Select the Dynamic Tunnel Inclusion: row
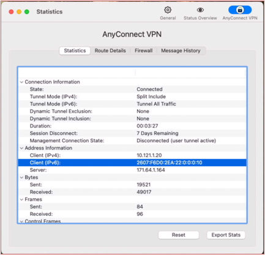Viewport: 265px width, 255px height. (132, 119)
